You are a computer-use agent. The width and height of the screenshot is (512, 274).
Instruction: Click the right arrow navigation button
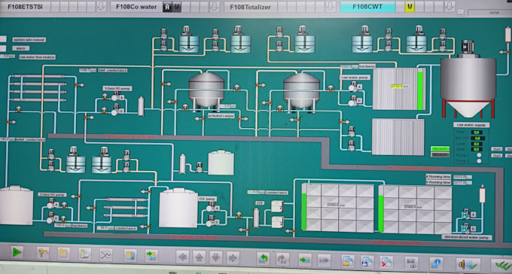pos(233,257)
